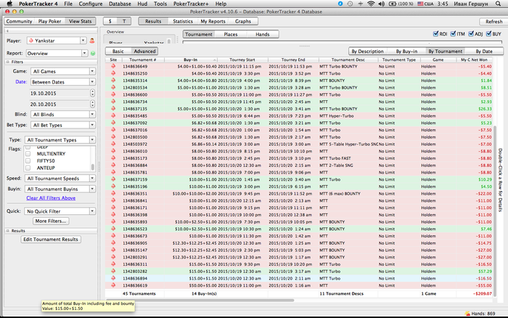Viewport: 508px width, 318px height.
Task: Open the Database menu
Action: [x=120, y=4]
